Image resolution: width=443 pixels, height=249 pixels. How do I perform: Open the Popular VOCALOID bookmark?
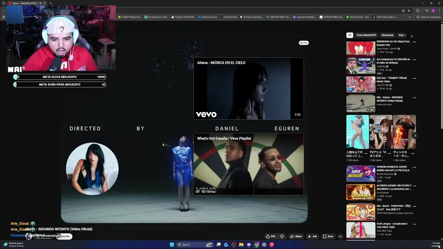[183, 17]
